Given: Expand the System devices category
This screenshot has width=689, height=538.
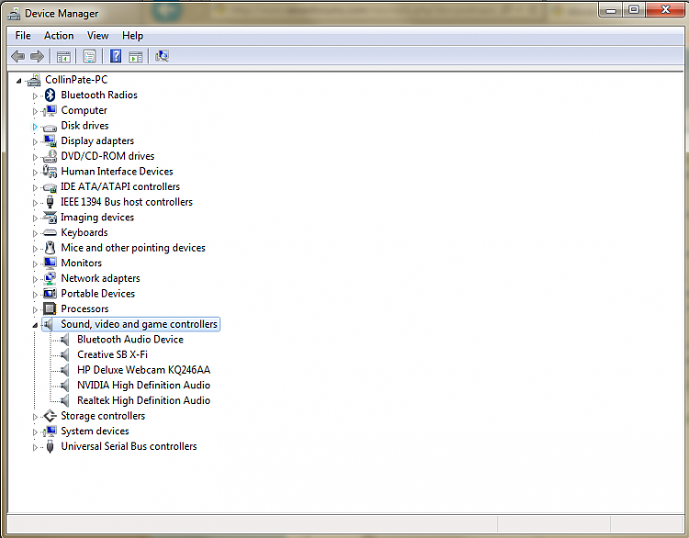Looking at the screenshot, I should click(x=35, y=432).
